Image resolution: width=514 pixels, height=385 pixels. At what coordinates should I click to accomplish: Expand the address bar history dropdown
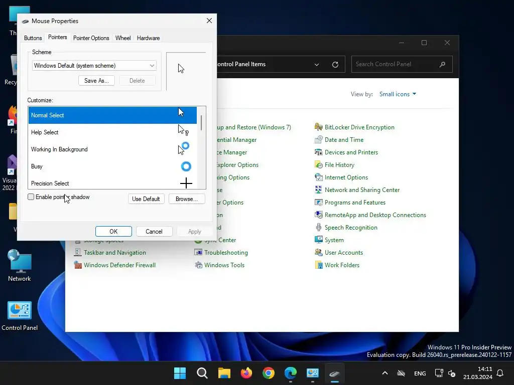click(x=317, y=65)
